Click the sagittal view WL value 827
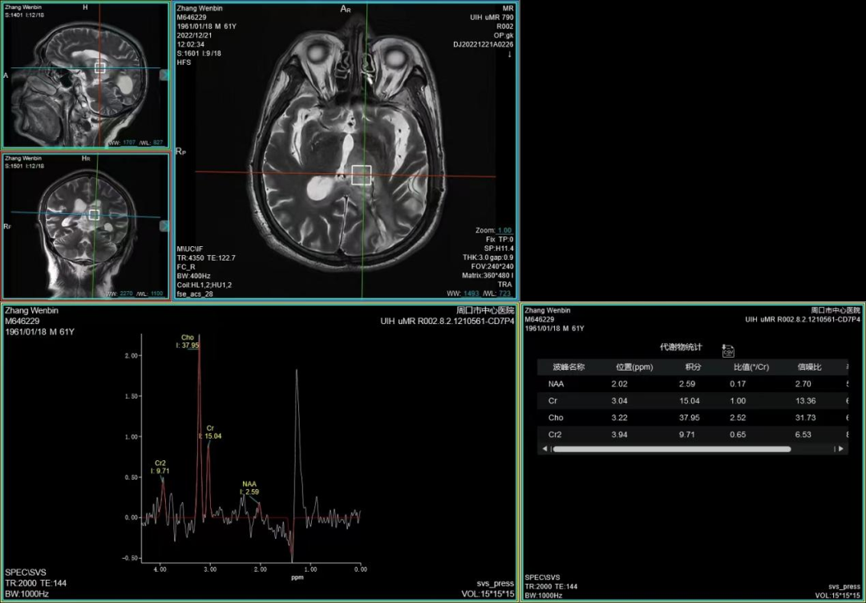866x603 pixels. pyautogui.click(x=158, y=143)
